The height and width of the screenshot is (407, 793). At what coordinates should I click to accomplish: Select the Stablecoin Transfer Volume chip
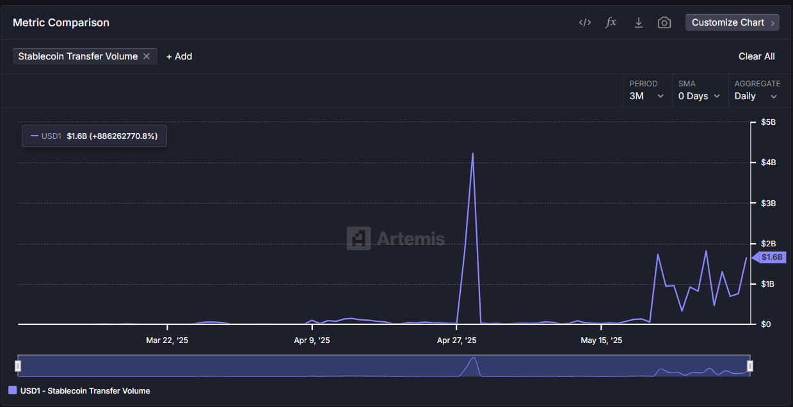85,56
